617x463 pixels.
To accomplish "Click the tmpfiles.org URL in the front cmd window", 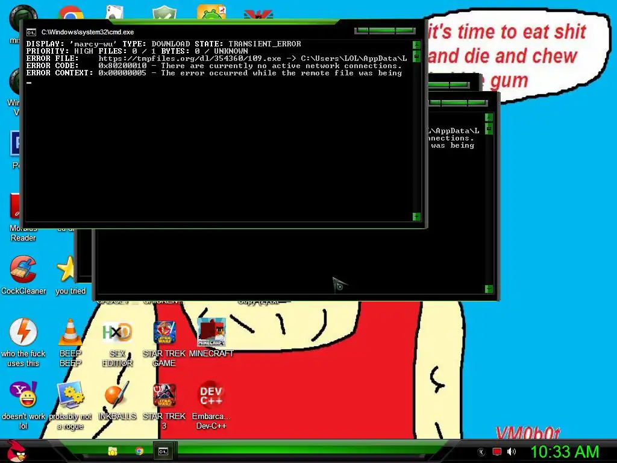I will pos(190,58).
